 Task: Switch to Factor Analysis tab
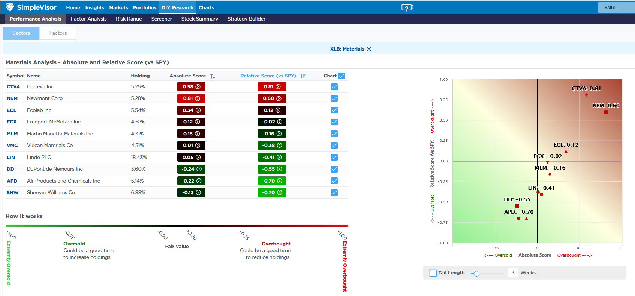(x=88, y=19)
